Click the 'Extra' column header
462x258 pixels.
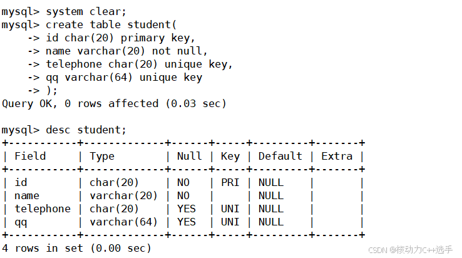(337, 156)
